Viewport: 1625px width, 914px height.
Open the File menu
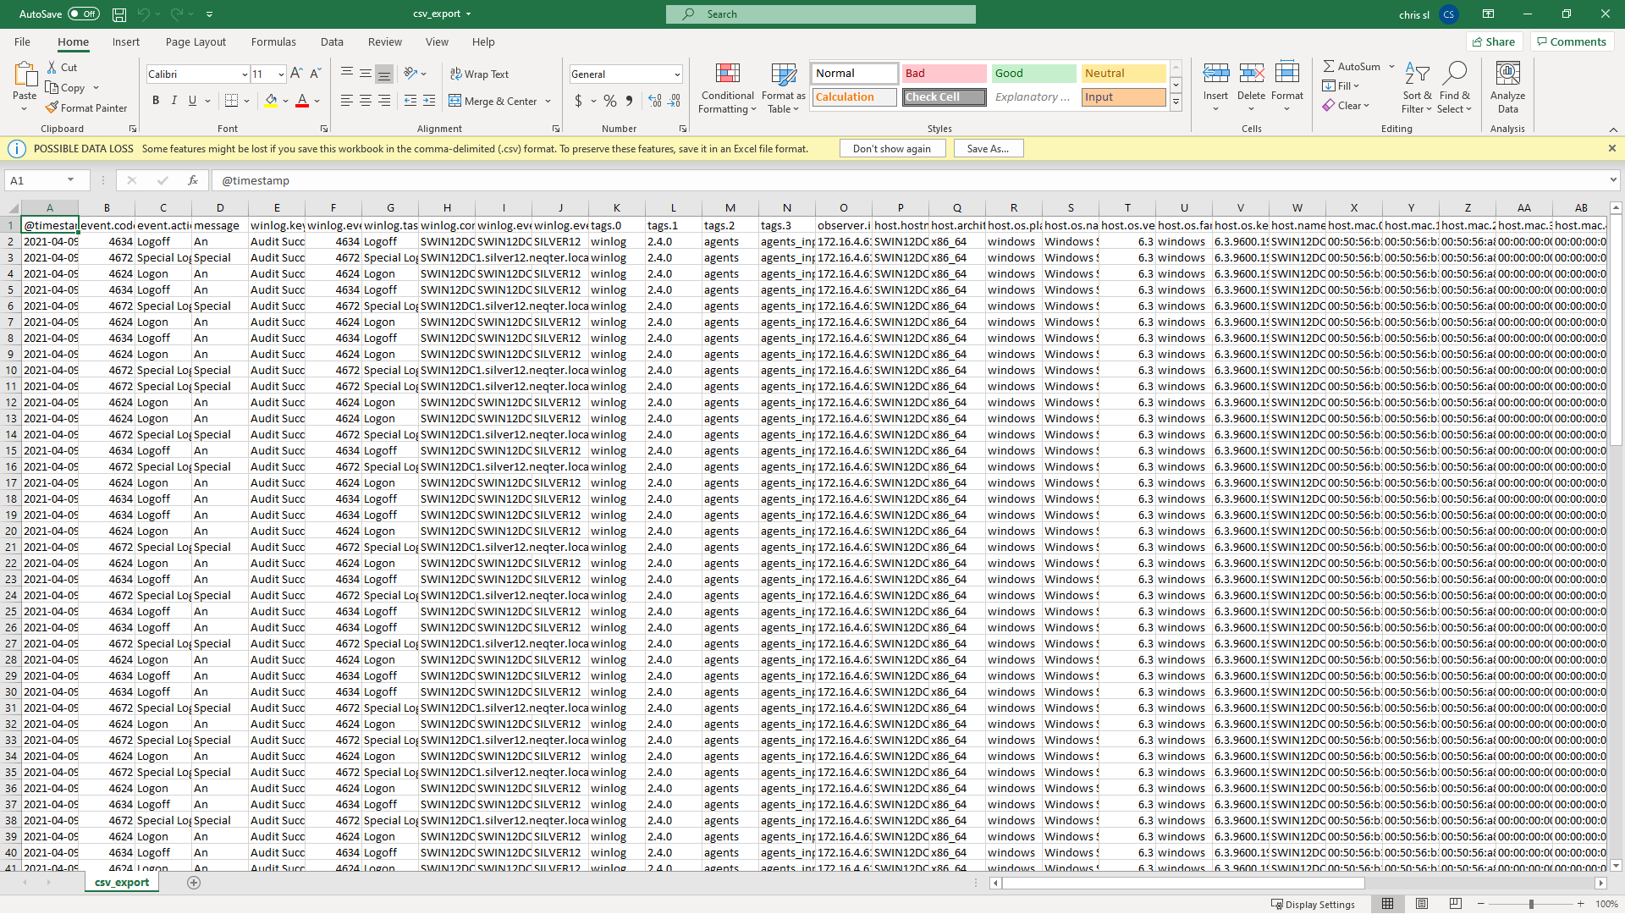[22, 41]
